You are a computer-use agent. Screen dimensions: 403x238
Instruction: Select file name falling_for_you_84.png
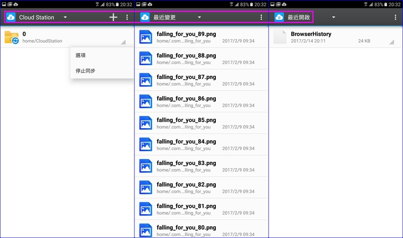click(x=187, y=142)
